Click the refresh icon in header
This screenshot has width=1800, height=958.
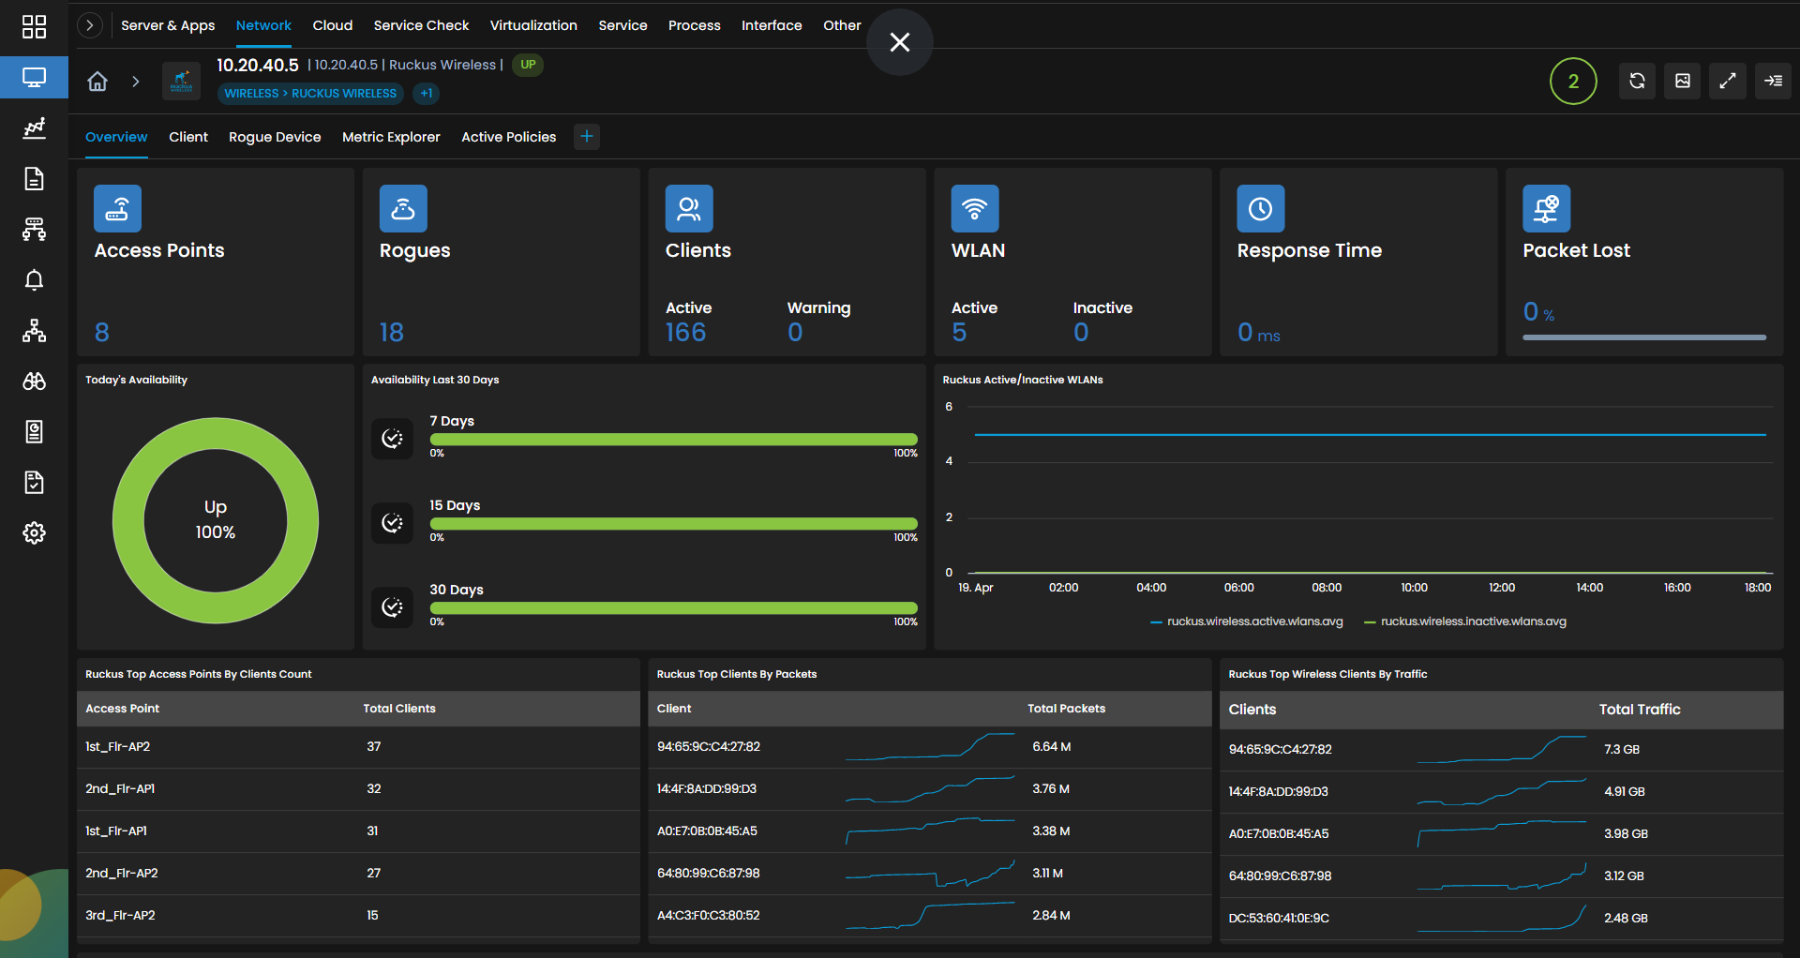pyautogui.click(x=1637, y=81)
